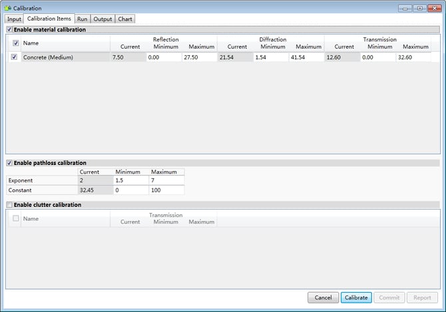Edit Reflection Minimum field for Concrete

[163, 58]
